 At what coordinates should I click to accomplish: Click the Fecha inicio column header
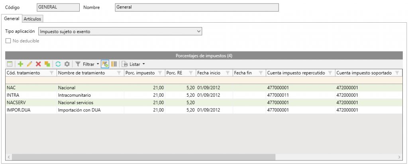click(209, 73)
